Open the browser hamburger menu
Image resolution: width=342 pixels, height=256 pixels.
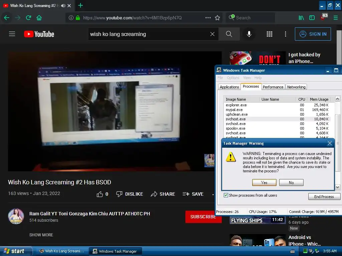click(x=335, y=18)
